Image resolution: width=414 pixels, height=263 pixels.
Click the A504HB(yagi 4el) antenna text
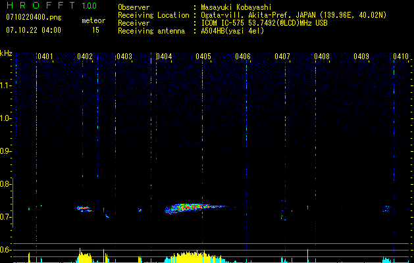tap(232, 31)
